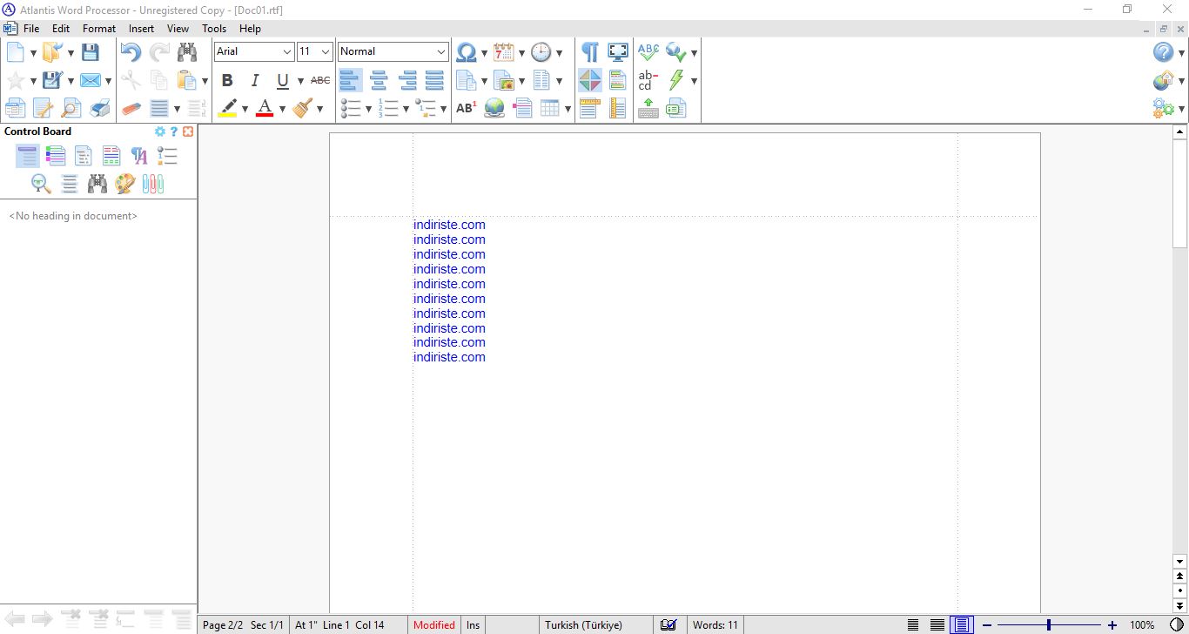Click the Insert Picture document icon
Image resolution: width=1189 pixels, height=634 pixels.
tap(503, 80)
